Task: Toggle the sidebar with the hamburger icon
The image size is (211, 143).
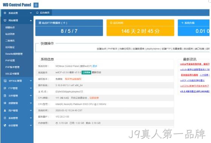Action: pos(36,5)
